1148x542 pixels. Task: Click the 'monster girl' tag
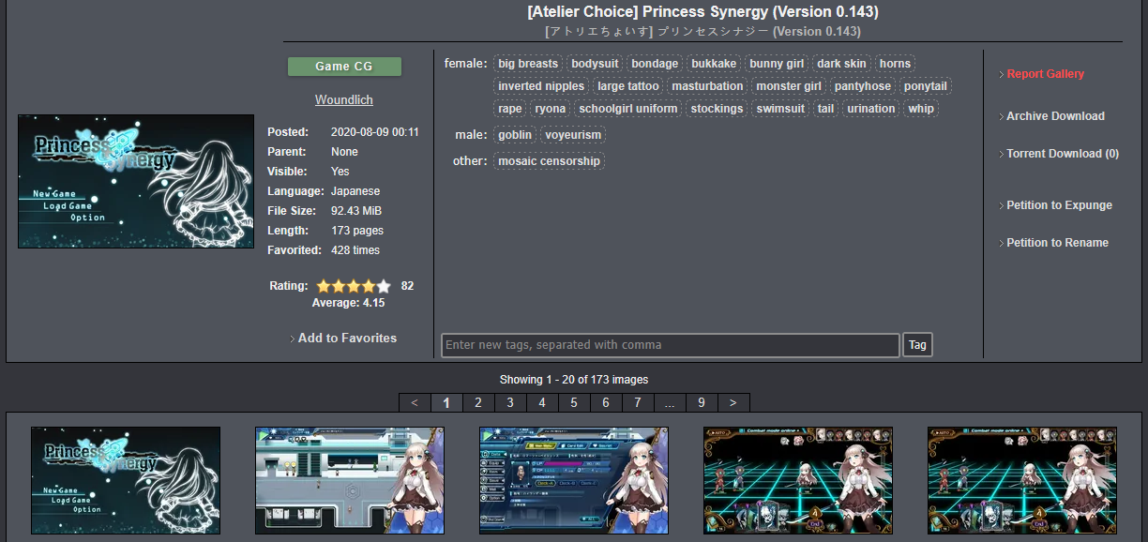789,86
